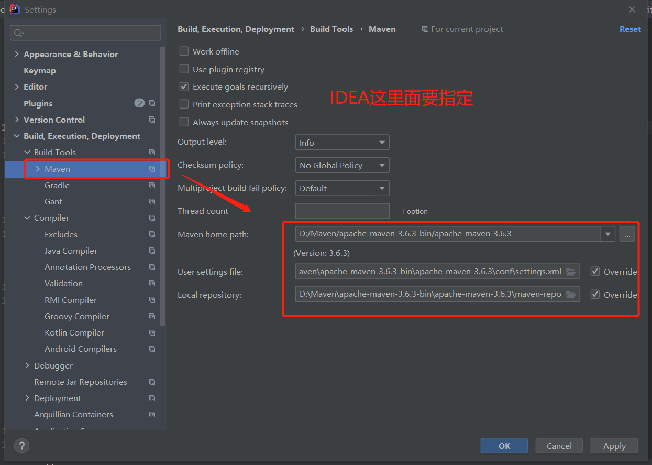Select Java Compiler settings page

pos(71,251)
